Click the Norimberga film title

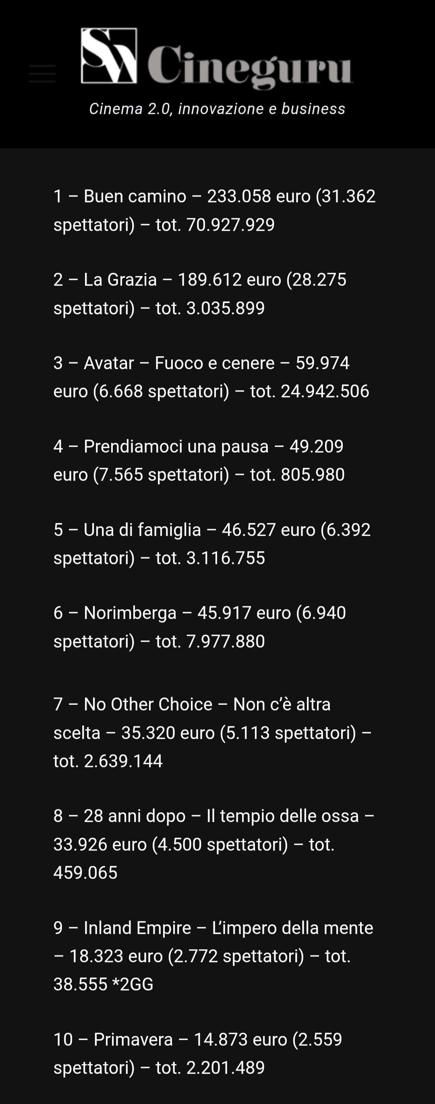coord(130,613)
